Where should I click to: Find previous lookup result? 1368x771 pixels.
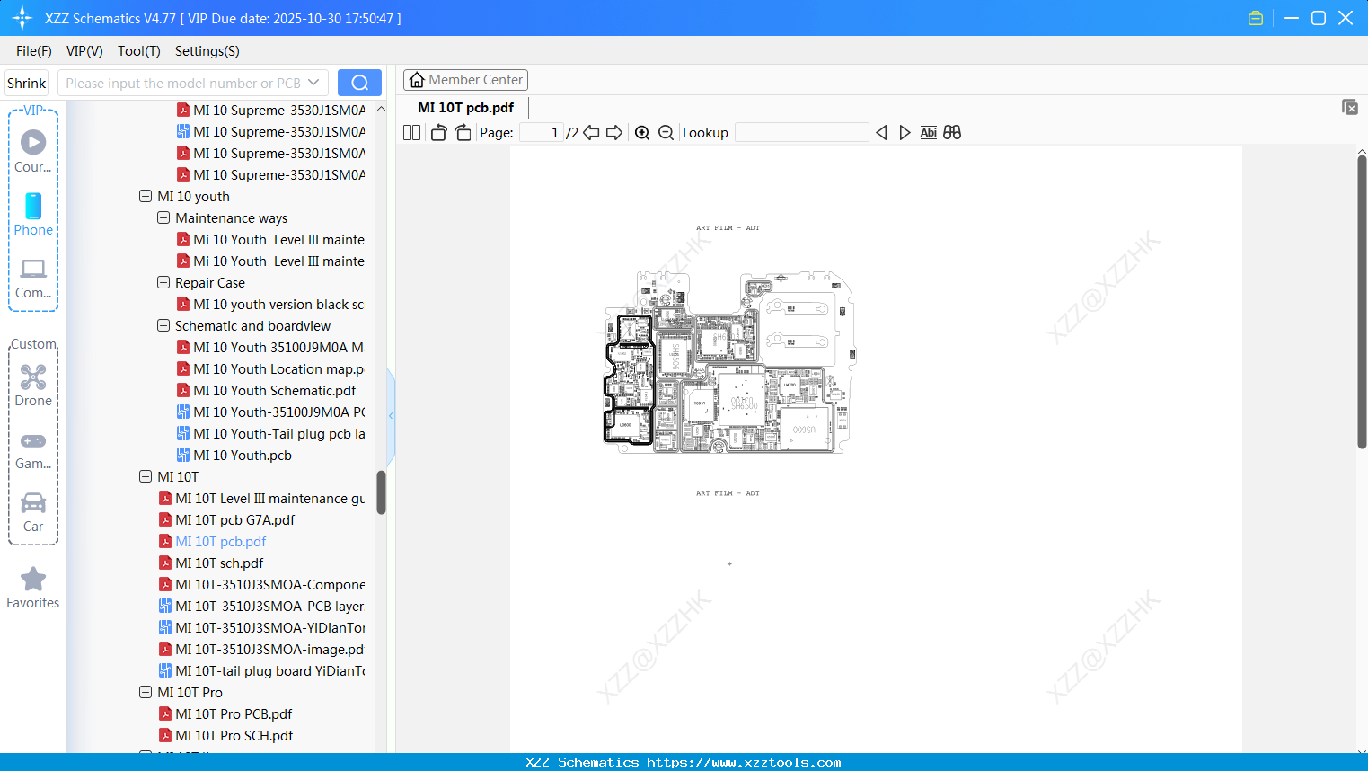point(881,133)
